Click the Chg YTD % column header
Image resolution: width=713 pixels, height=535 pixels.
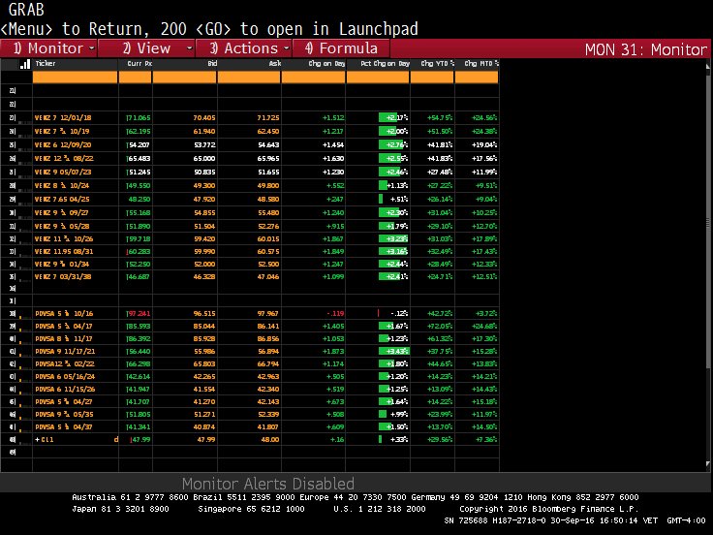(438, 64)
